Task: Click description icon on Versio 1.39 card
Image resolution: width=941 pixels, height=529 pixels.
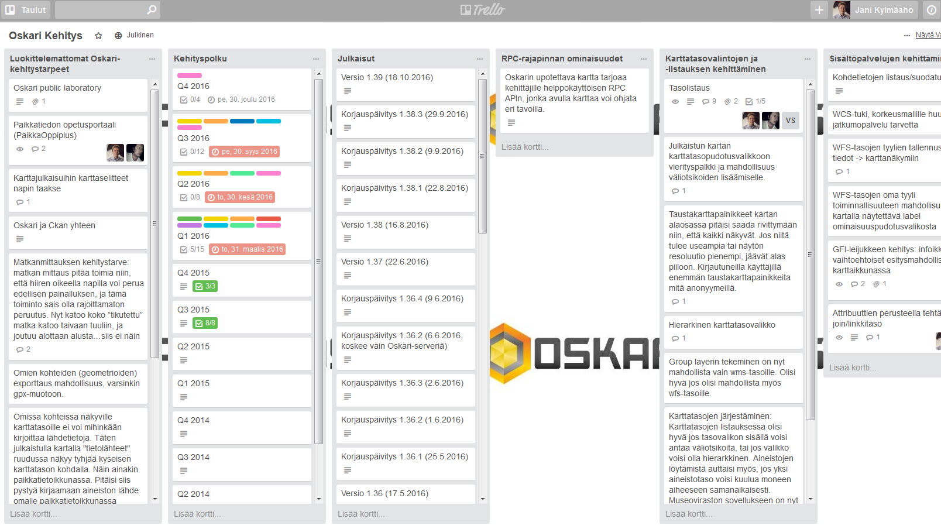Action: [348, 91]
